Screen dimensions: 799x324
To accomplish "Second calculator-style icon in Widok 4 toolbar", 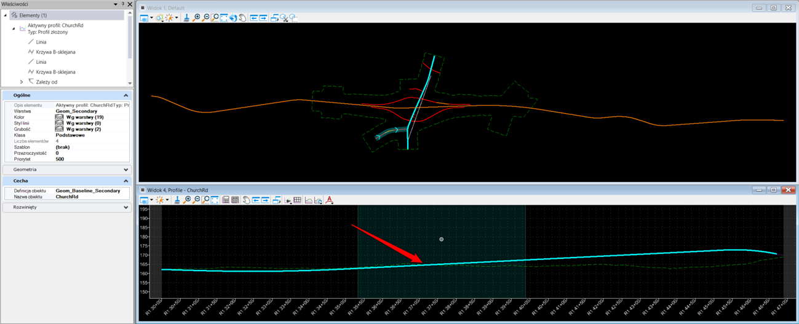I will point(235,200).
